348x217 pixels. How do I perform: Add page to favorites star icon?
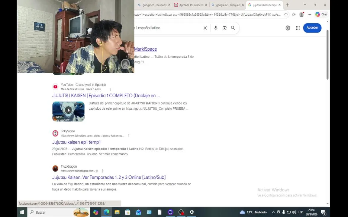click(x=286, y=14)
